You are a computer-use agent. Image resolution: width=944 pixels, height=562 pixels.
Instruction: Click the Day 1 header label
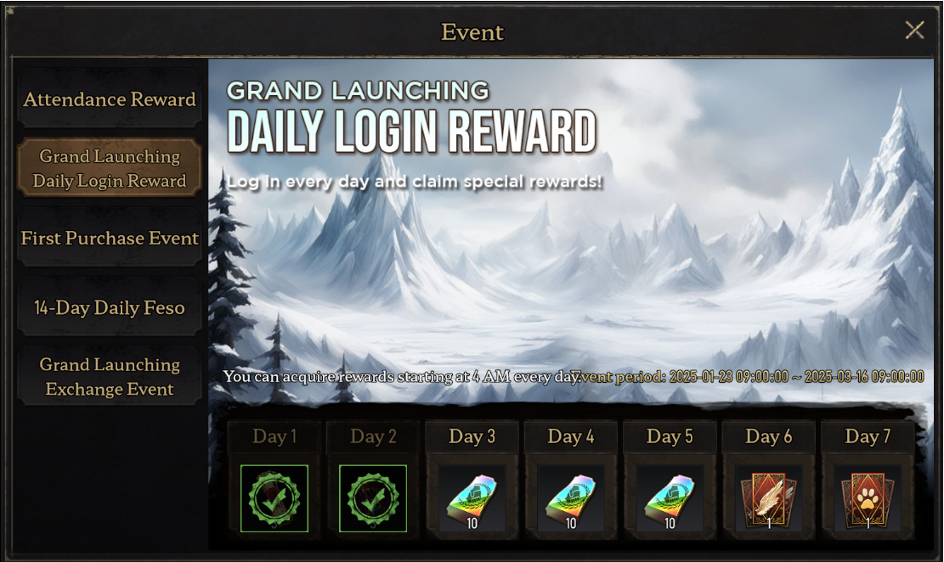(x=274, y=436)
